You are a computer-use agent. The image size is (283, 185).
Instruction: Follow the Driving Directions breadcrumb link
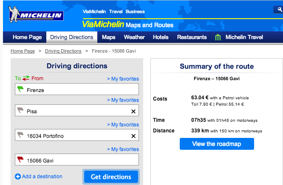tap(63, 51)
